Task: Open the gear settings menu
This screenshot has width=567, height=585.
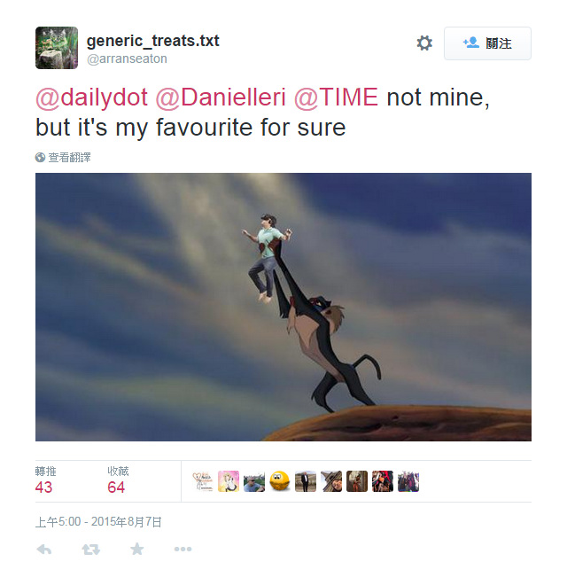Action: 424,43
